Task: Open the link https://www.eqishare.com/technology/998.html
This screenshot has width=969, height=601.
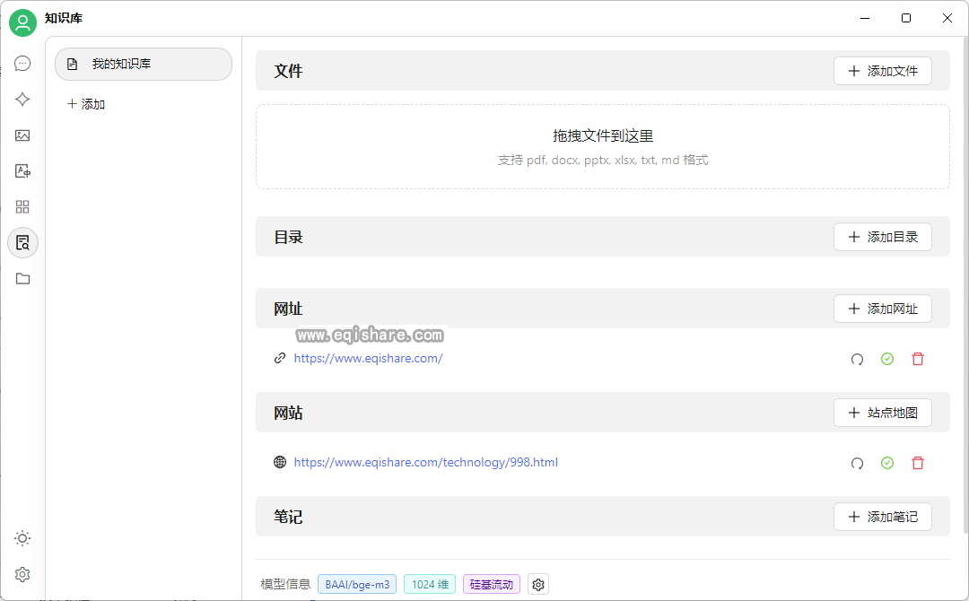Action: (425, 462)
